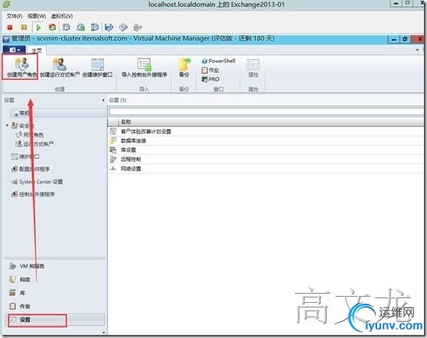Open the blue application menu dropdown
The height and width of the screenshot is (338, 427).
coord(15,50)
